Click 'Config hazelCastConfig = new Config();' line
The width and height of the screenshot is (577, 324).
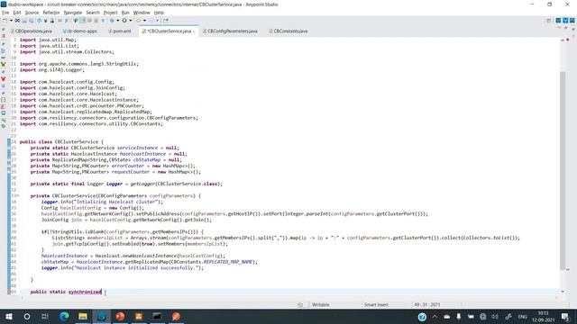(x=92, y=208)
